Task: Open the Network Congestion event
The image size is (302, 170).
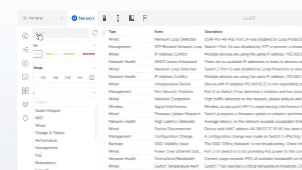Action: click(x=172, y=99)
